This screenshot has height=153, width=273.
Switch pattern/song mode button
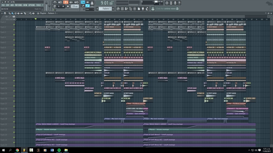click(x=55, y=6)
